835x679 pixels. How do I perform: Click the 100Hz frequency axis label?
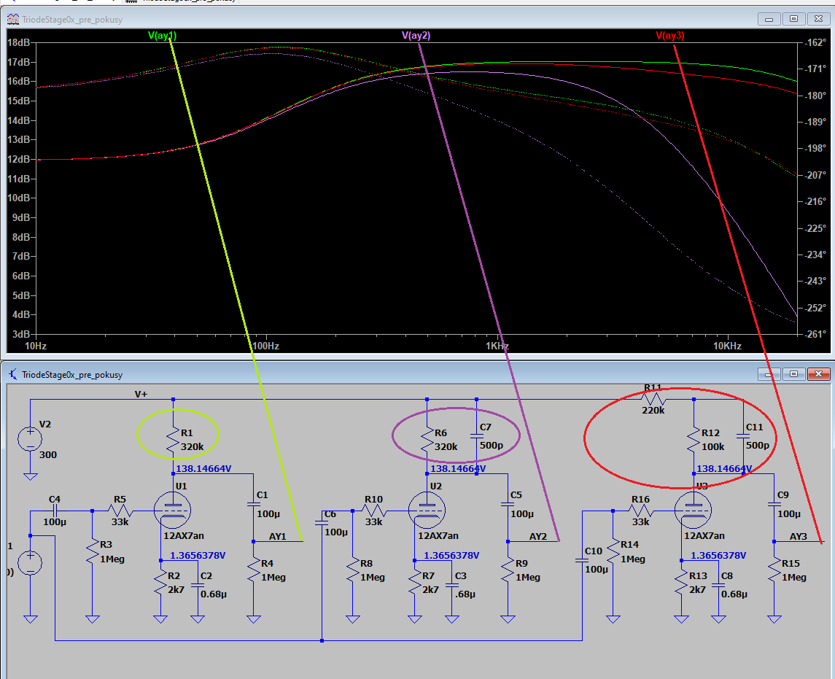(x=266, y=345)
